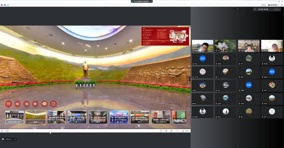Select participant with water lily avatar

point(225,99)
